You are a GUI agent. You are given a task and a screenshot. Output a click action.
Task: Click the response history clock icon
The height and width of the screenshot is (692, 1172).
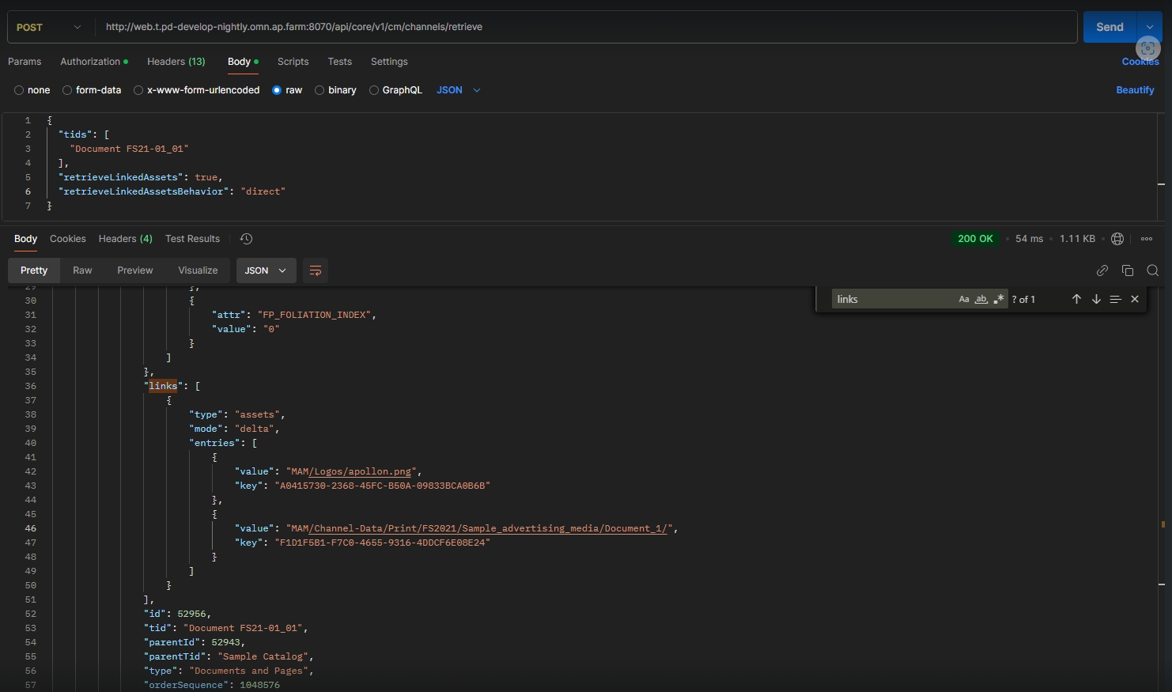pyautogui.click(x=246, y=239)
